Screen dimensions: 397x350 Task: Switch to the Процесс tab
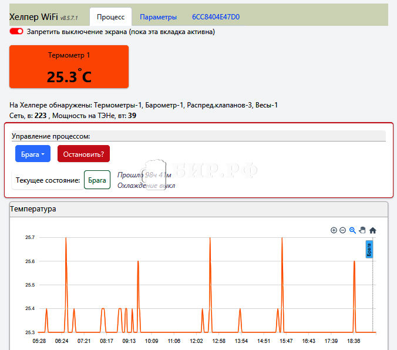pos(110,17)
